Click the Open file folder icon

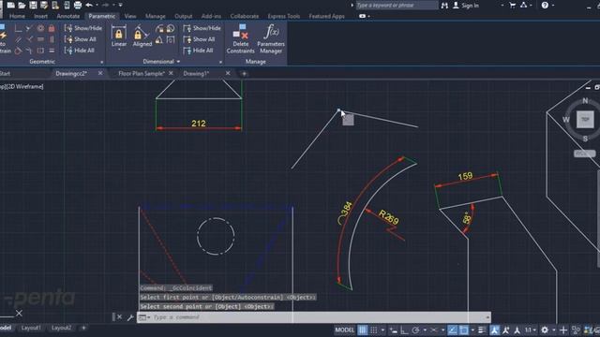22,5
